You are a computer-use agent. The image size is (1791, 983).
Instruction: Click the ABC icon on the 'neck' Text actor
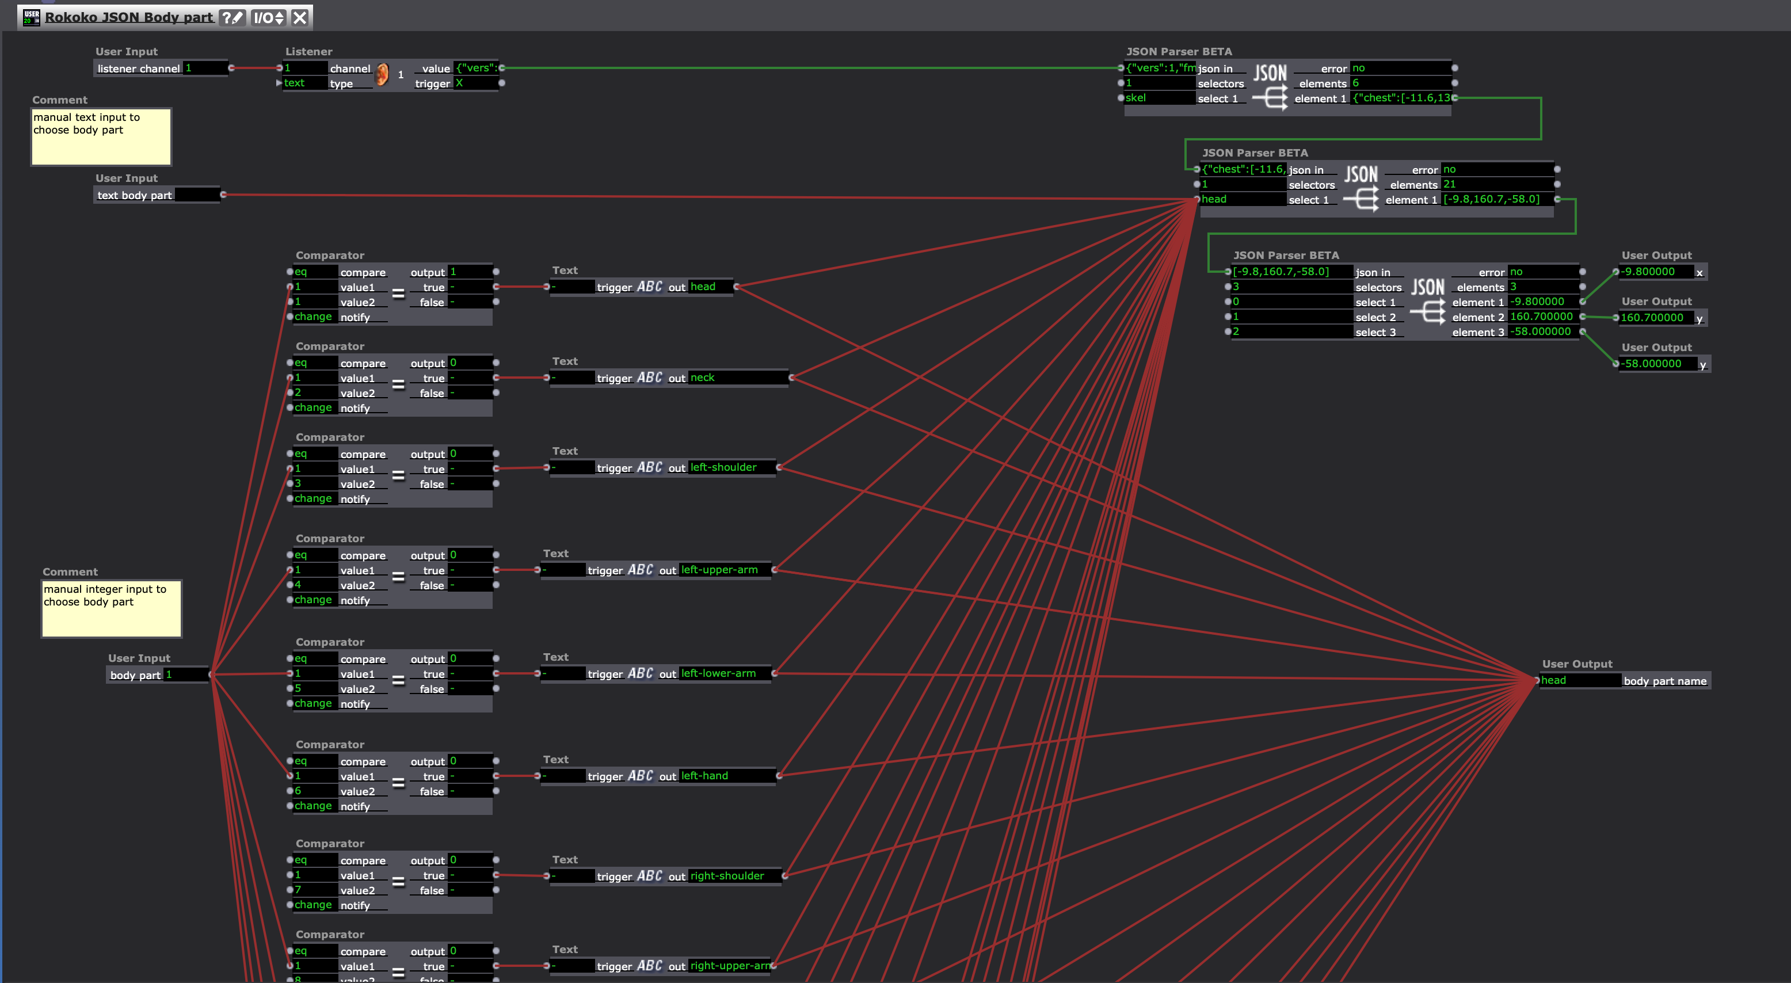click(x=649, y=378)
